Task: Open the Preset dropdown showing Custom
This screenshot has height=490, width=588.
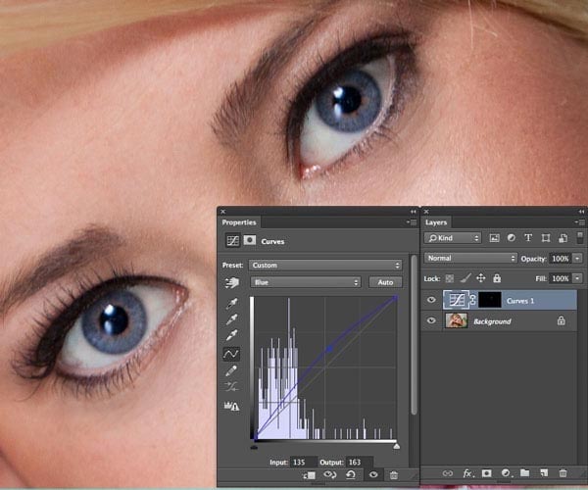Action: [x=325, y=265]
